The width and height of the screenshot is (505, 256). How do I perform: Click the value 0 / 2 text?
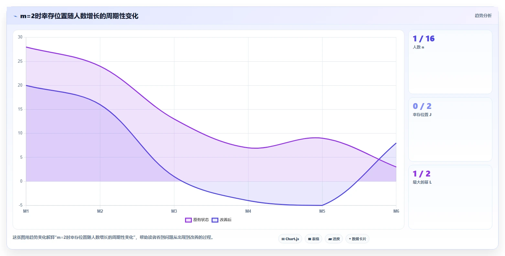tap(422, 106)
